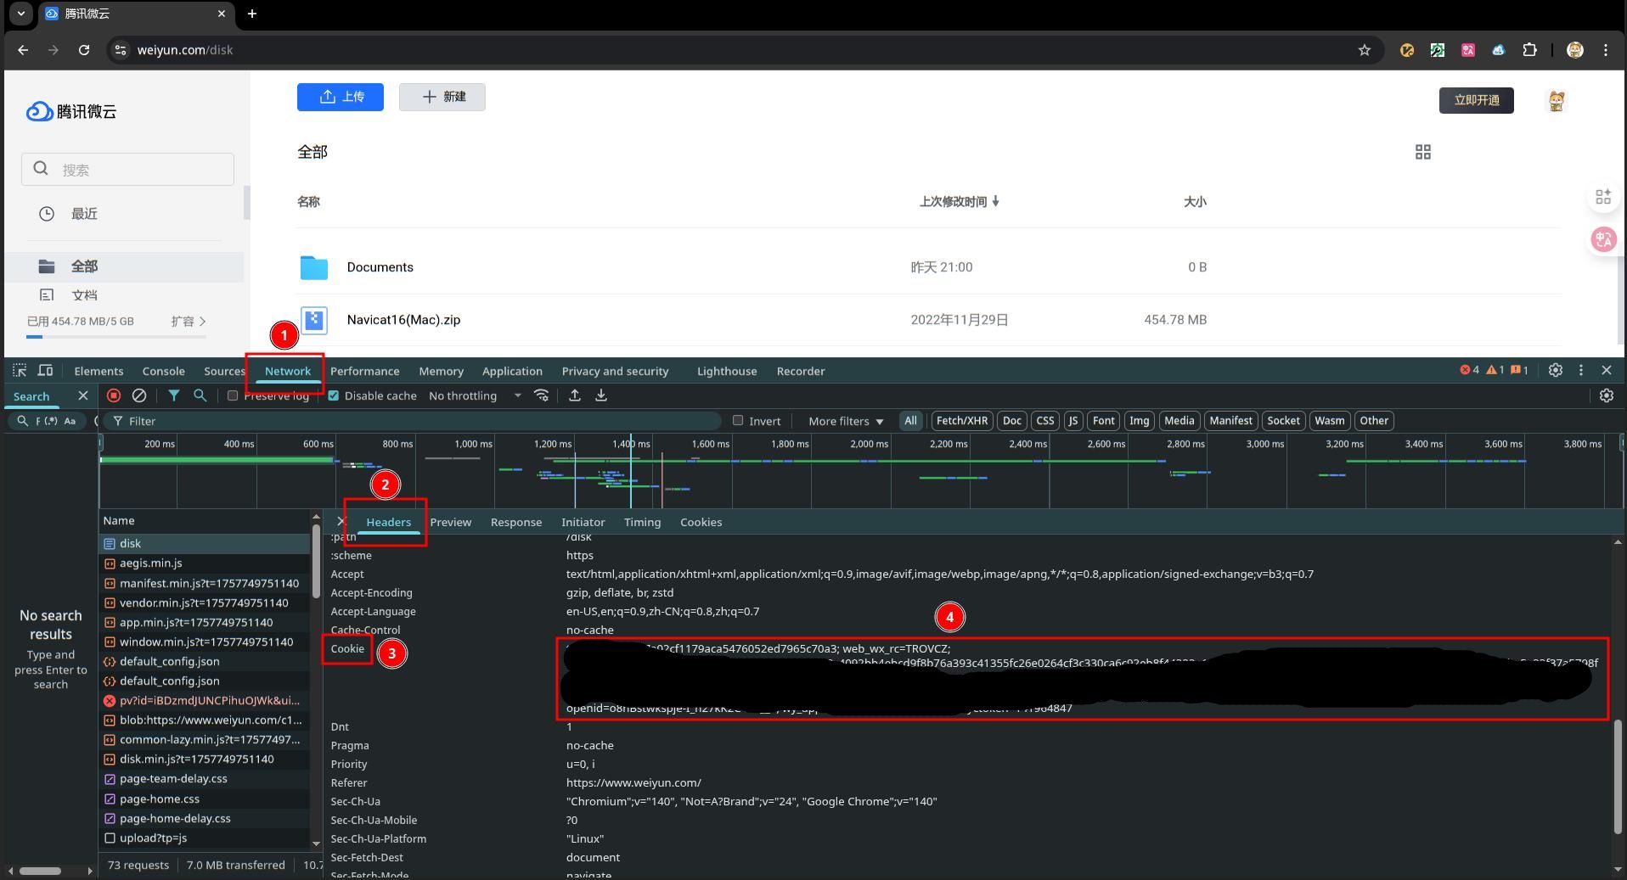Open the No throttling dropdown
Viewport: 1627px width, 880px height.
(x=475, y=395)
